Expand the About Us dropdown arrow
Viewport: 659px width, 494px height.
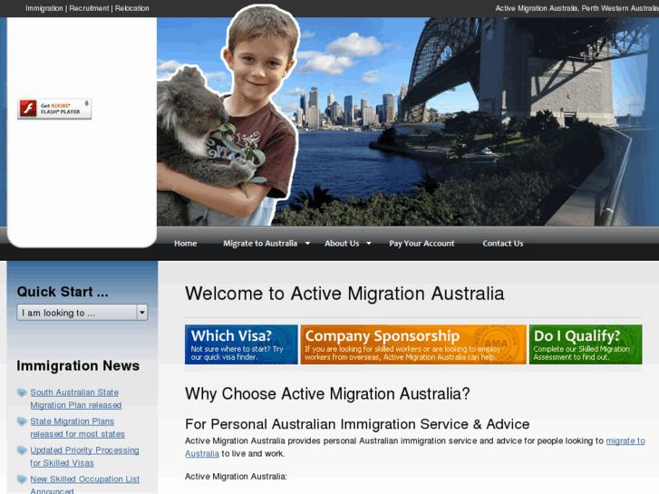(x=369, y=244)
